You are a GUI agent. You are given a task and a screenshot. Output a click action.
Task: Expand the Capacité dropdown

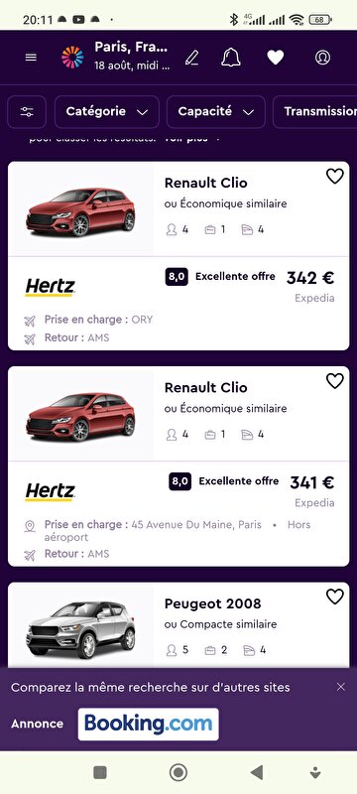pyautogui.click(x=216, y=112)
